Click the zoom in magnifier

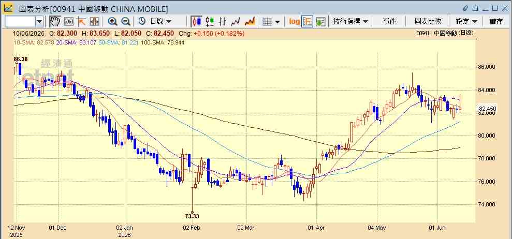point(113,22)
